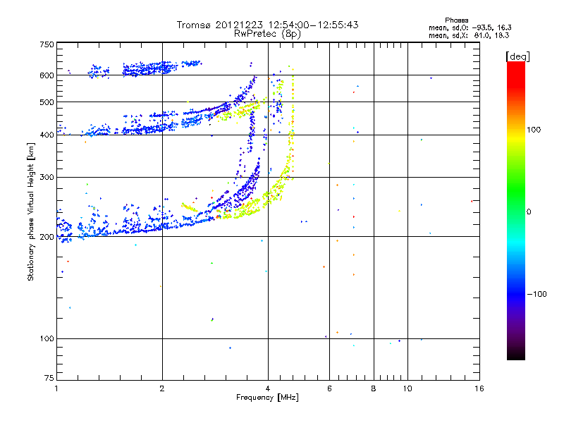
Task: Click the colorbar tick label "0"
Action: [x=529, y=212]
